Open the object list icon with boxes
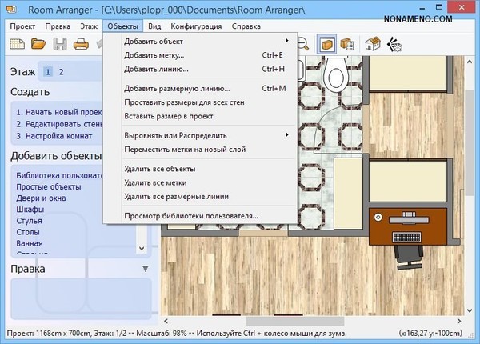Image resolution: width=480 pixels, height=344 pixels. [x=347, y=45]
